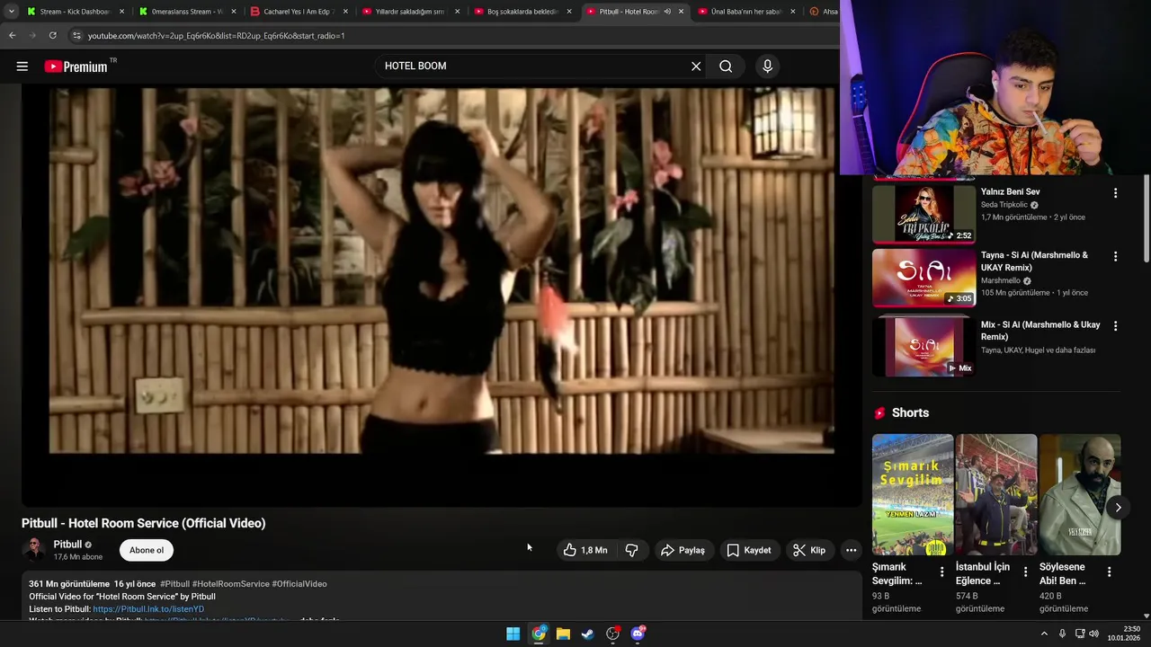
Task: Subscribe using the Abone ol button
Action: (x=147, y=550)
